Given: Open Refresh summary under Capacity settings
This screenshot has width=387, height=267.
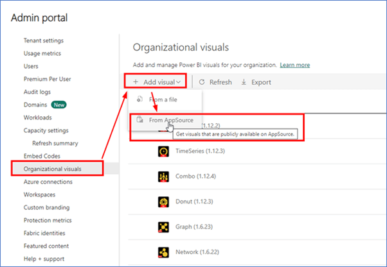Looking at the screenshot, I should point(55,143).
